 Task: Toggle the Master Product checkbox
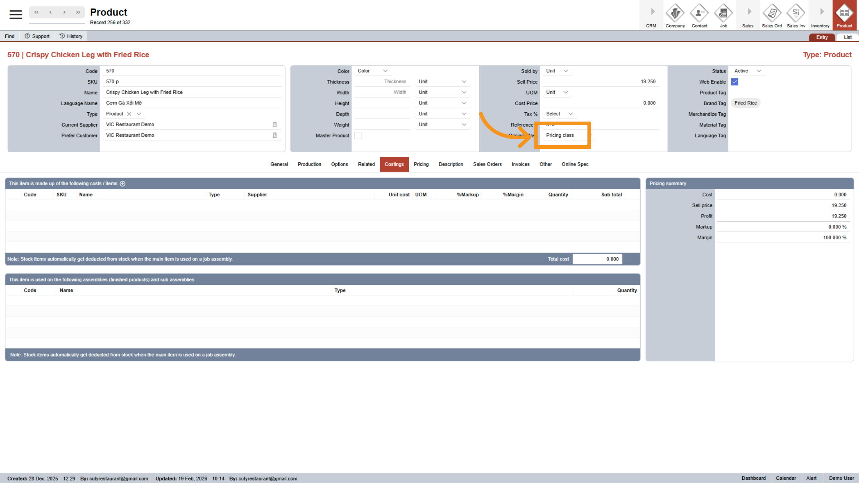tap(358, 135)
